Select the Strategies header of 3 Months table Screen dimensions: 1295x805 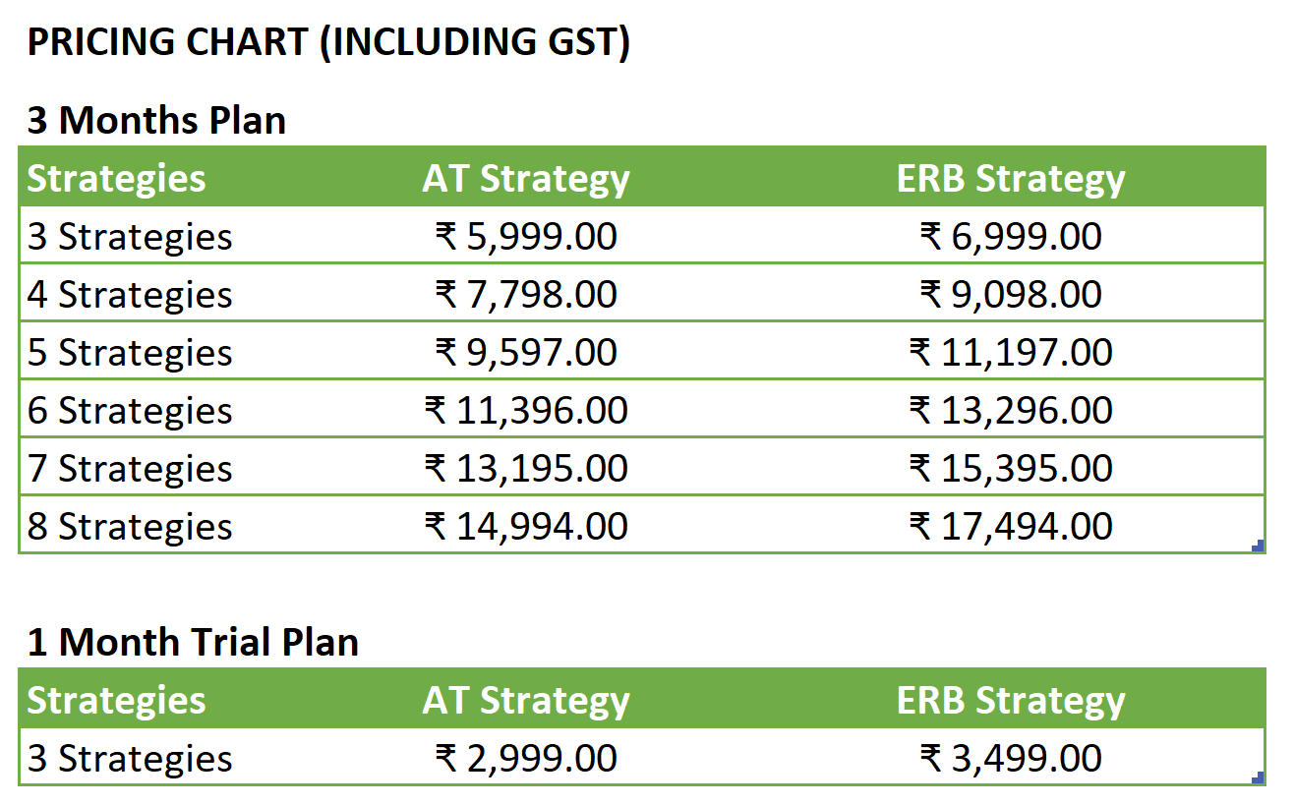coord(116,179)
